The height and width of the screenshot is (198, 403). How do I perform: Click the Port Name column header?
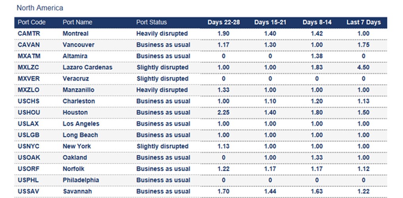(x=77, y=23)
